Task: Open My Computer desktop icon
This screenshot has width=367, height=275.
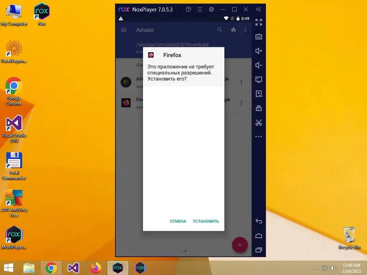Action: click(x=14, y=15)
